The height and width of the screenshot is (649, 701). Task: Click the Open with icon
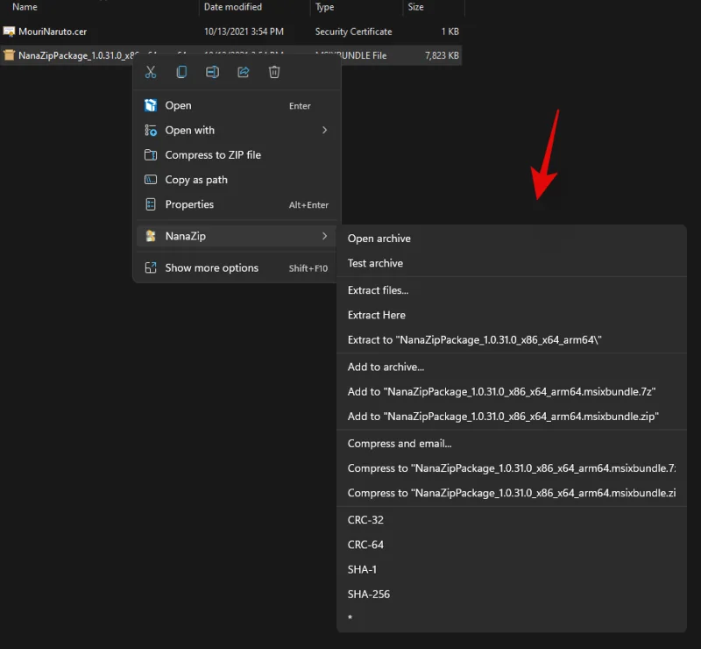coord(150,130)
